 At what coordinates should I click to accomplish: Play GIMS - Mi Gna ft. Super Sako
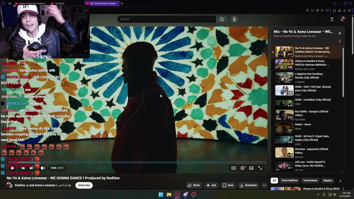tap(306, 140)
